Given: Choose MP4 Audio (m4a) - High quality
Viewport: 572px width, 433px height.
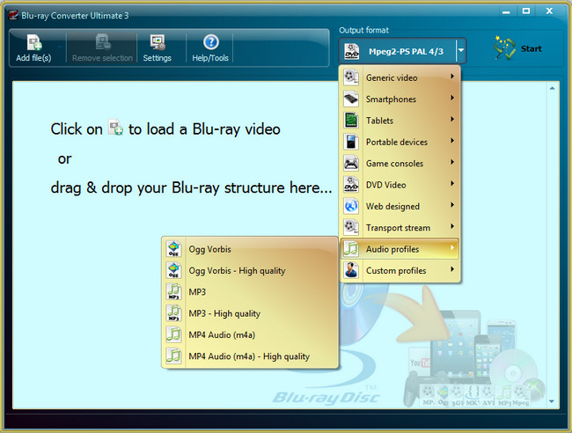Looking at the screenshot, I should click(x=250, y=356).
